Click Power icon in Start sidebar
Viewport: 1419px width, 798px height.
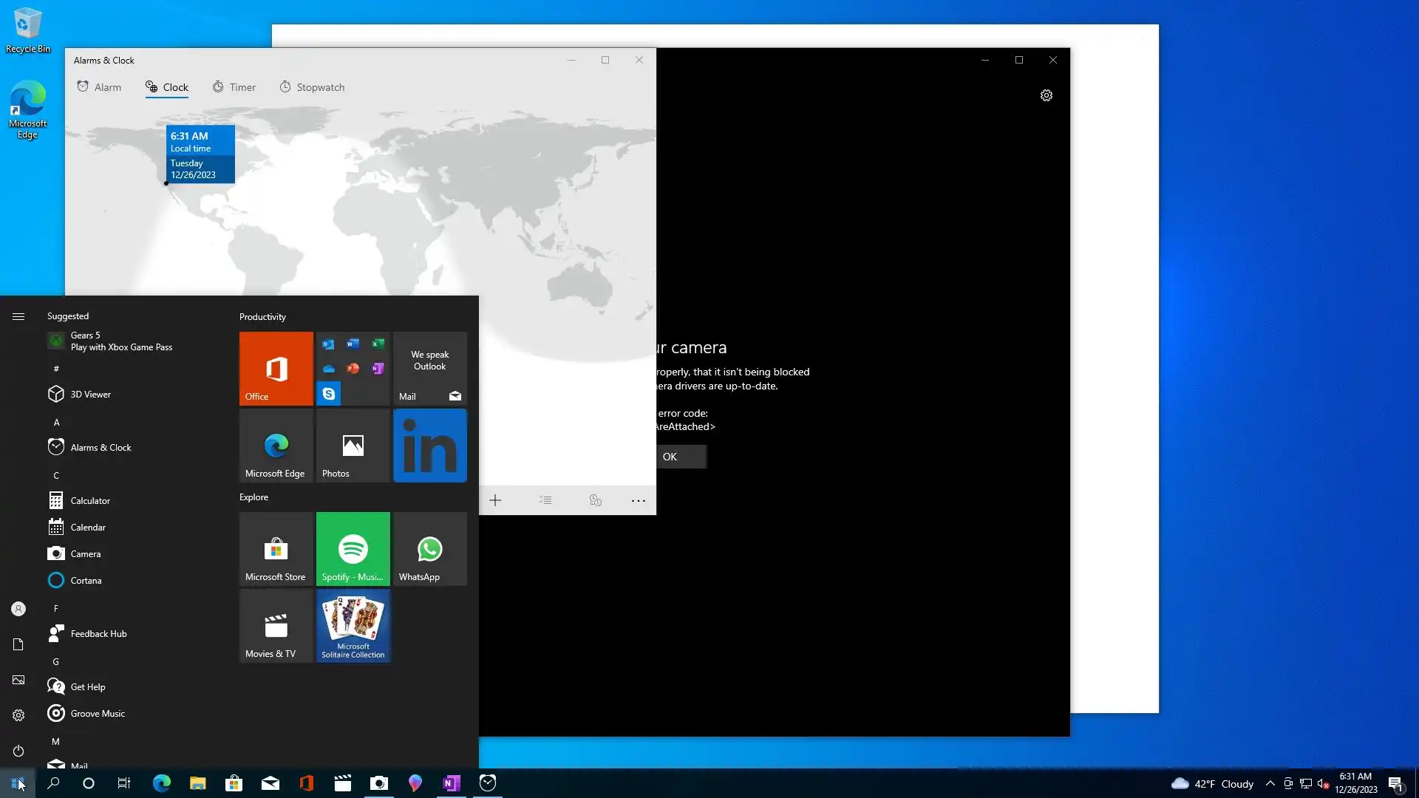(x=18, y=751)
